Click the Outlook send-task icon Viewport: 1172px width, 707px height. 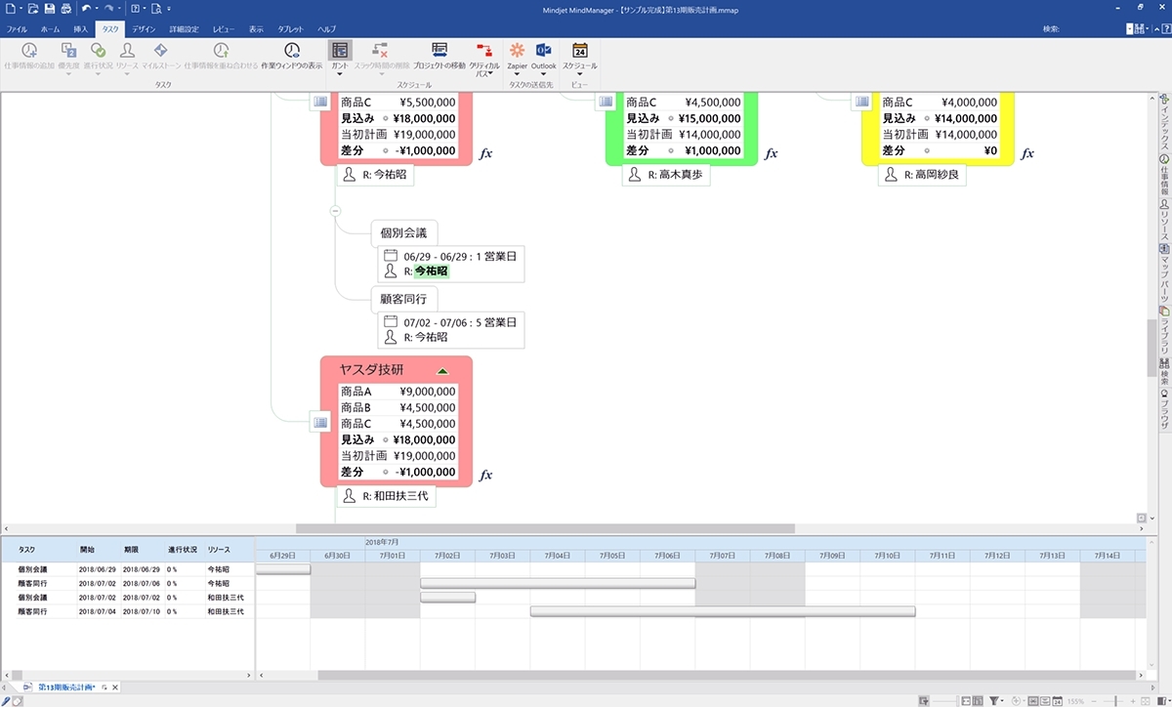[543, 55]
